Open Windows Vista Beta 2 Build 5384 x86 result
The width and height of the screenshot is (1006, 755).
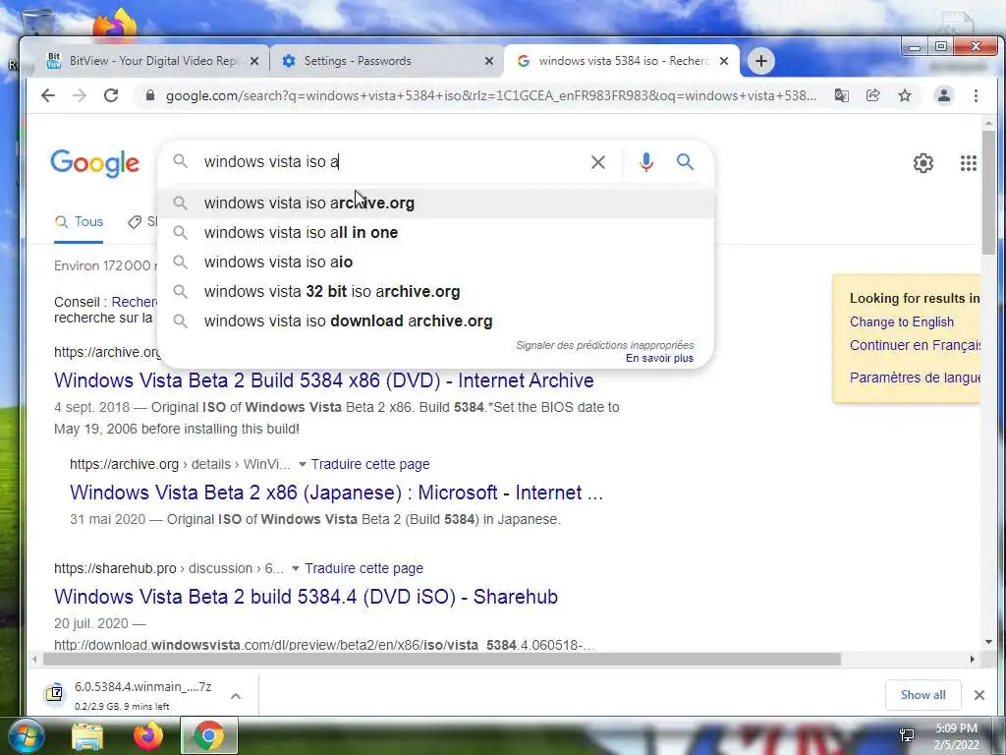click(324, 380)
